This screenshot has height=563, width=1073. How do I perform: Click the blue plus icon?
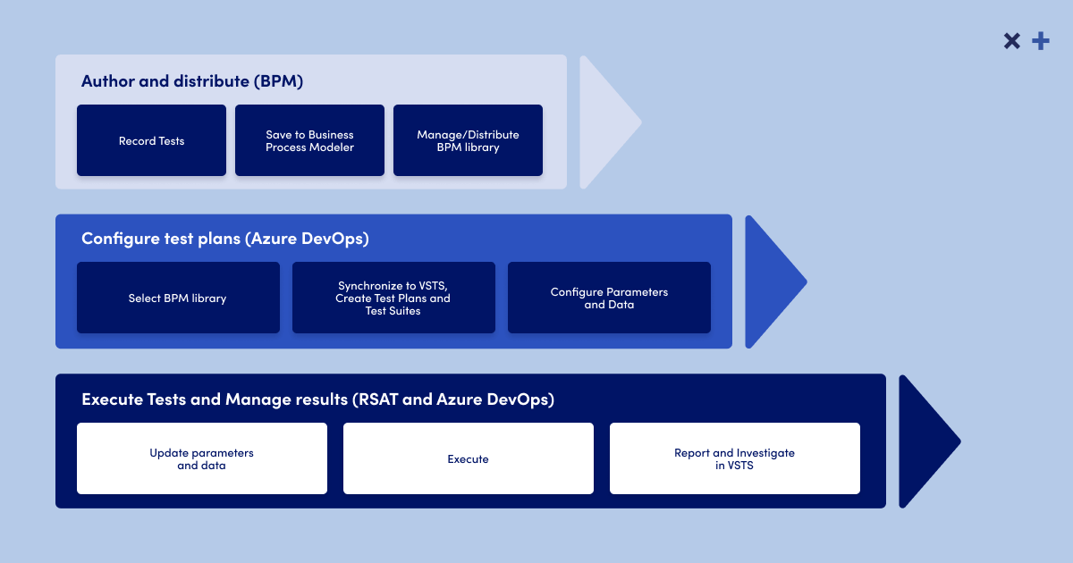(1040, 41)
